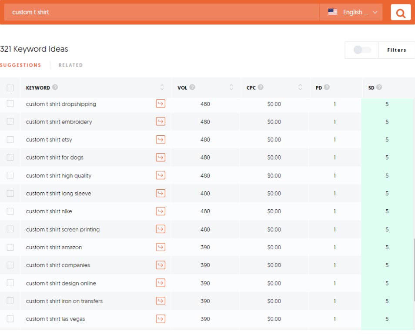The height and width of the screenshot is (335, 415).
Task: Open arrow icon for custom t shirt las vegas
Action: (x=161, y=319)
